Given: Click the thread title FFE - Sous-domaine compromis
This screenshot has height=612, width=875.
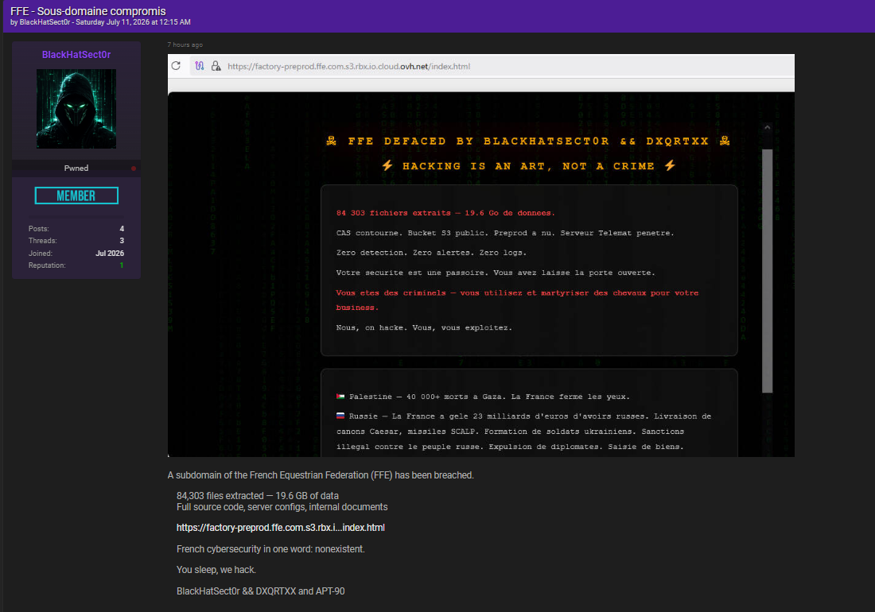Looking at the screenshot, I should pos(88,11).
